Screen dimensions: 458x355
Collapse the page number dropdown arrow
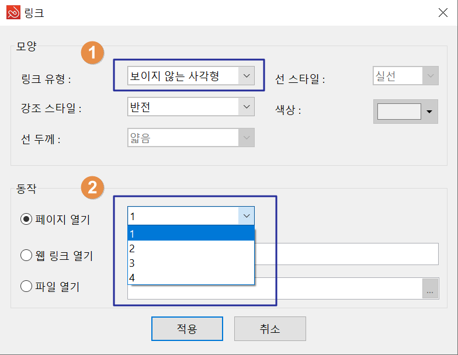point(247,216)
